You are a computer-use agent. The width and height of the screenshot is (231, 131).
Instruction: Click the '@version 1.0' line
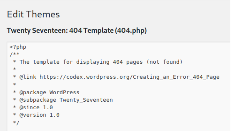click(36, 115)
